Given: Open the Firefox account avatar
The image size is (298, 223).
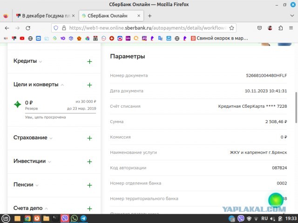Looking at the screenshot, I should tap(270, 28).
